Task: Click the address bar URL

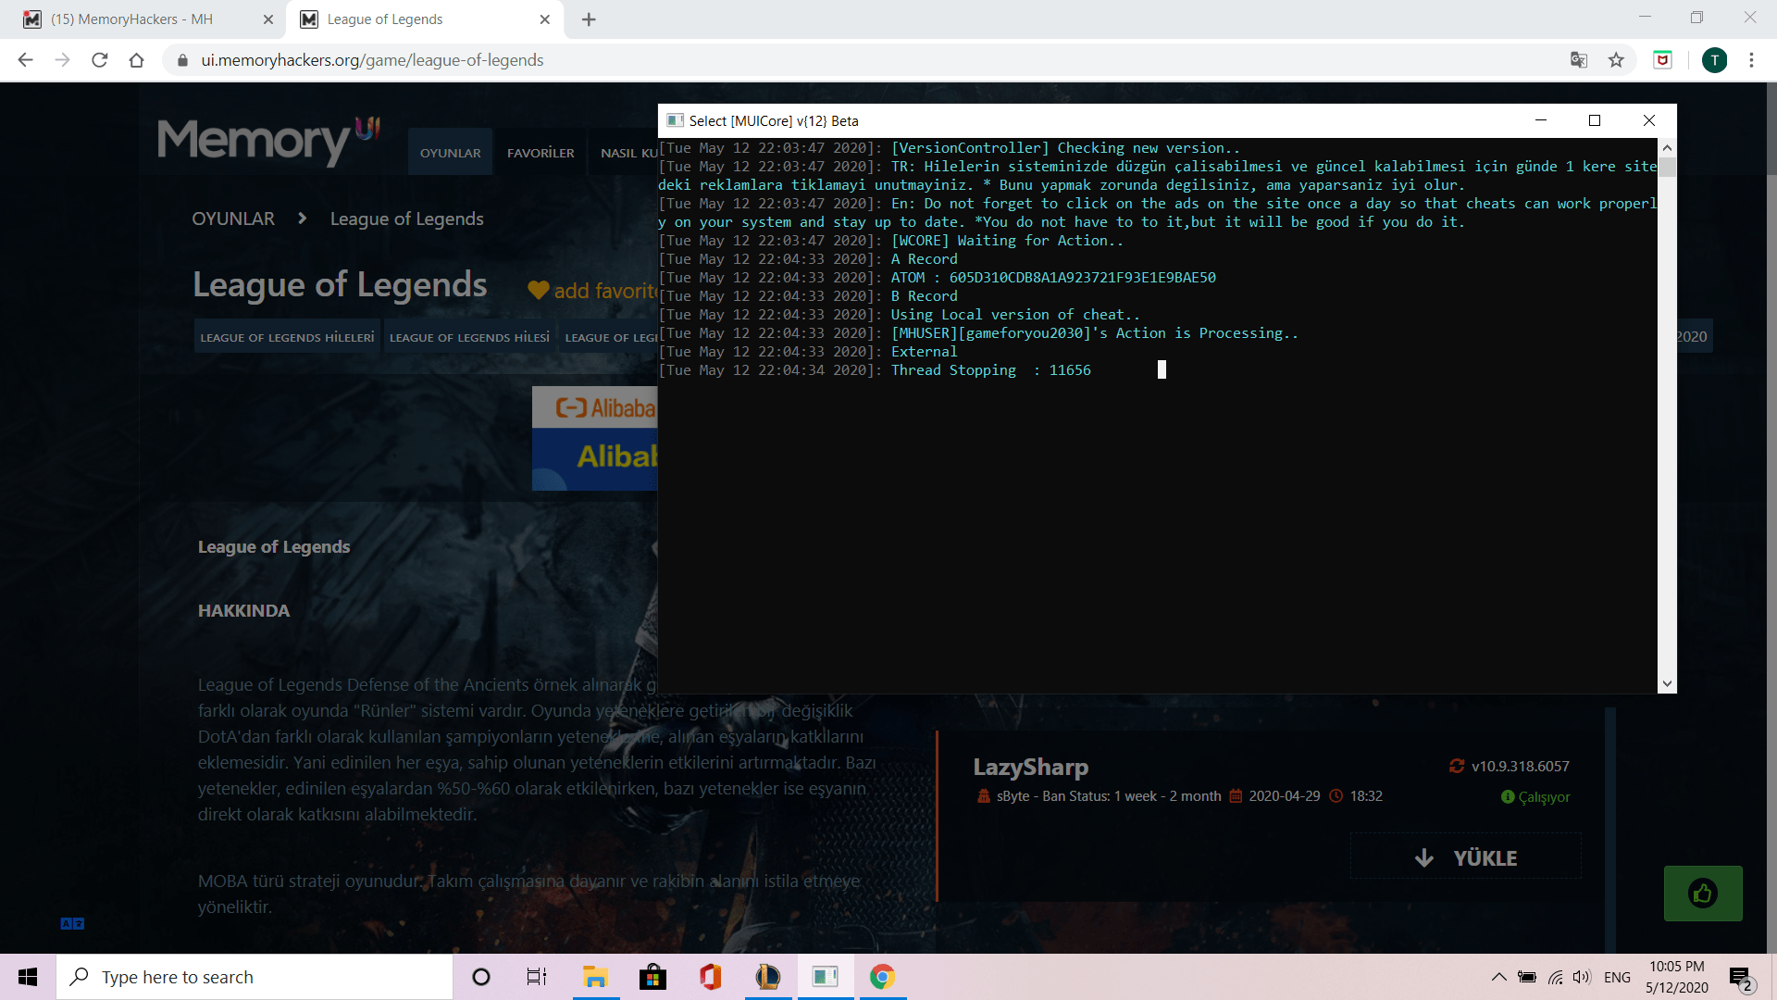Action: [372, 60]
